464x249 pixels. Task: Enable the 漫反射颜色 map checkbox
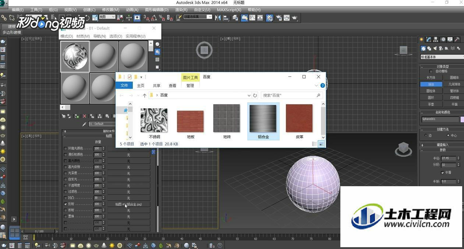coord(65,155)
